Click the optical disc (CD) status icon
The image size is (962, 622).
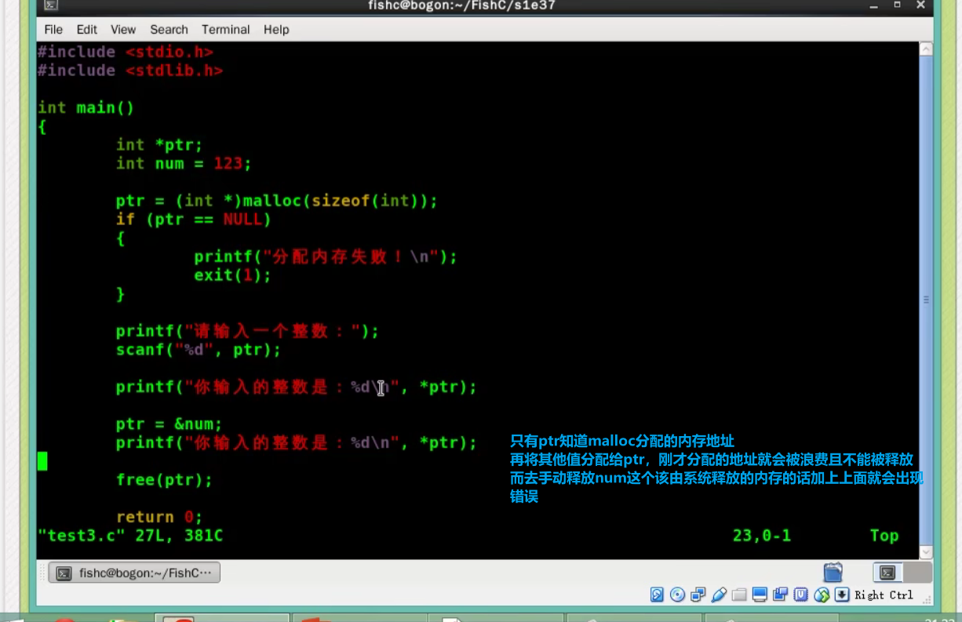(x=678, y=595)
